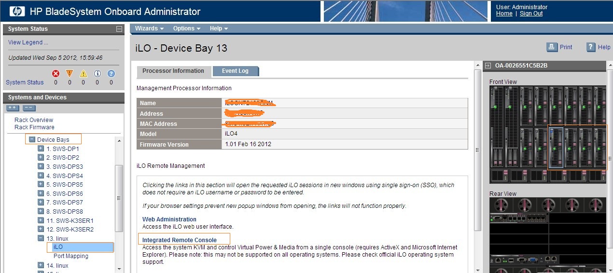
Task: Collapse the Device Bays tree node
Action: point(32,139)
